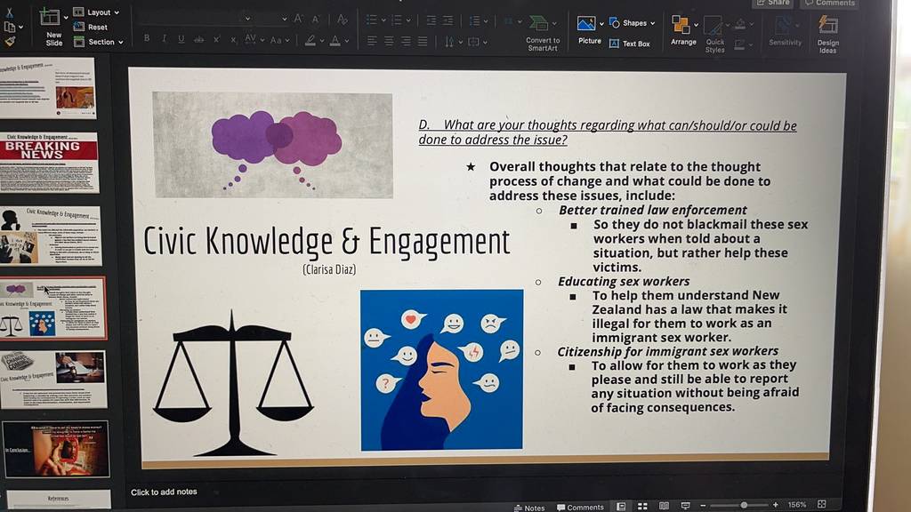Center the text
Image resolution: width=911 pixels, height=512 pixels.
pyautogui.click(x=389, y=41)
